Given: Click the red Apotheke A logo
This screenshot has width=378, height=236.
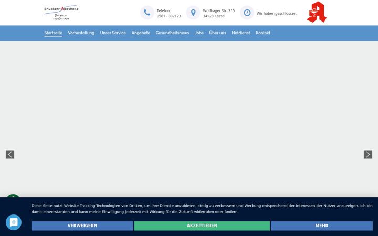Looking at the screenshot, I should click(317, 12).
